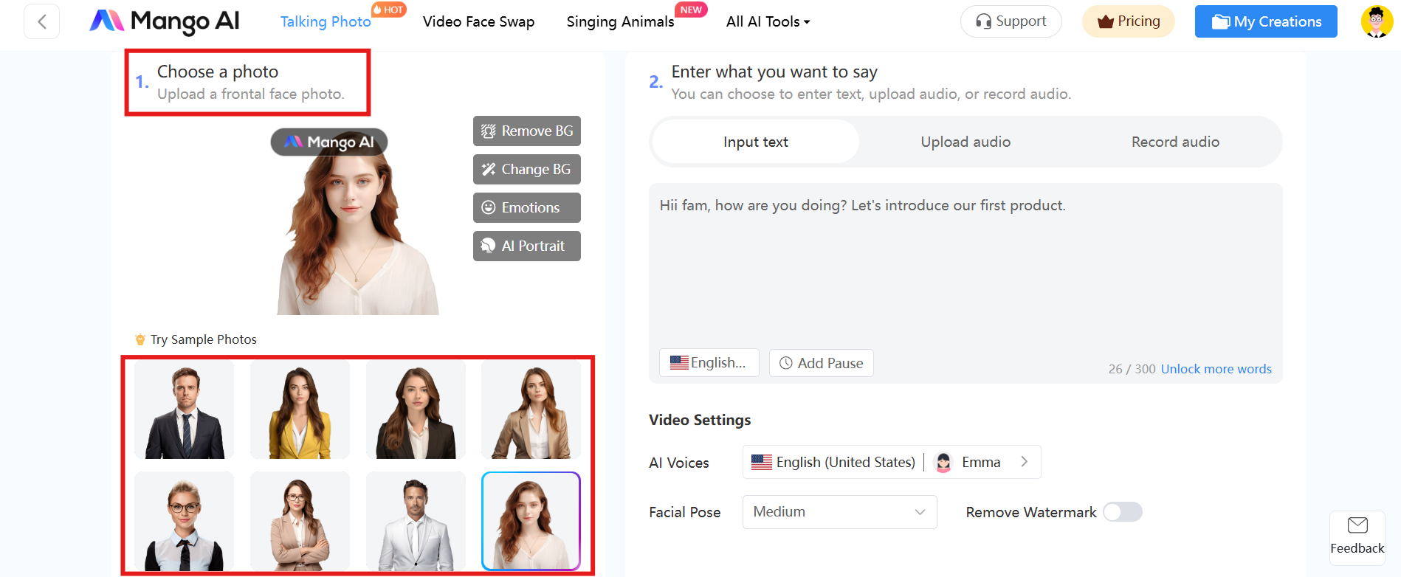Viewport: 1401px width, 577px height.
Task: Open Video Face Swap tab
Action: [478, 22]
